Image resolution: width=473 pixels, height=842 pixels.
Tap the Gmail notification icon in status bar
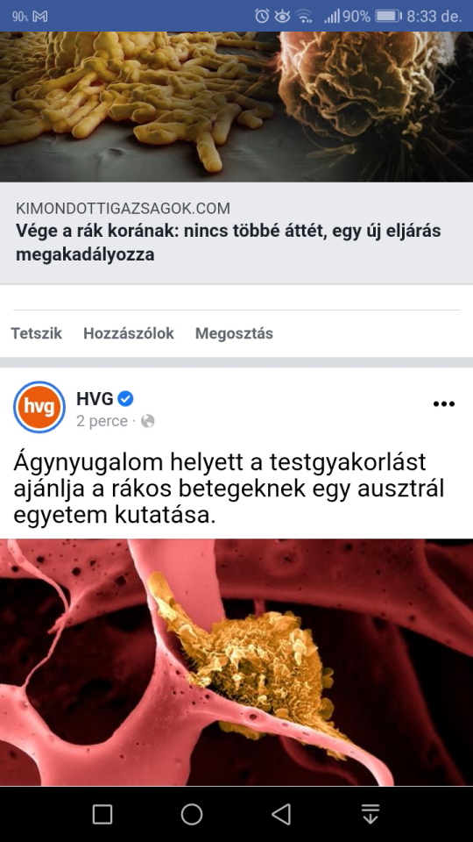40,17
